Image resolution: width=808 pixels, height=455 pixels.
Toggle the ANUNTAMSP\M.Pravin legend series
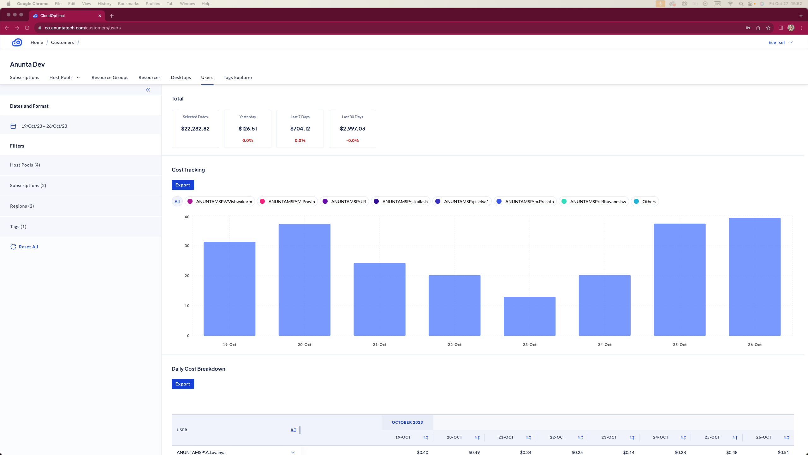tap(287, 202)
